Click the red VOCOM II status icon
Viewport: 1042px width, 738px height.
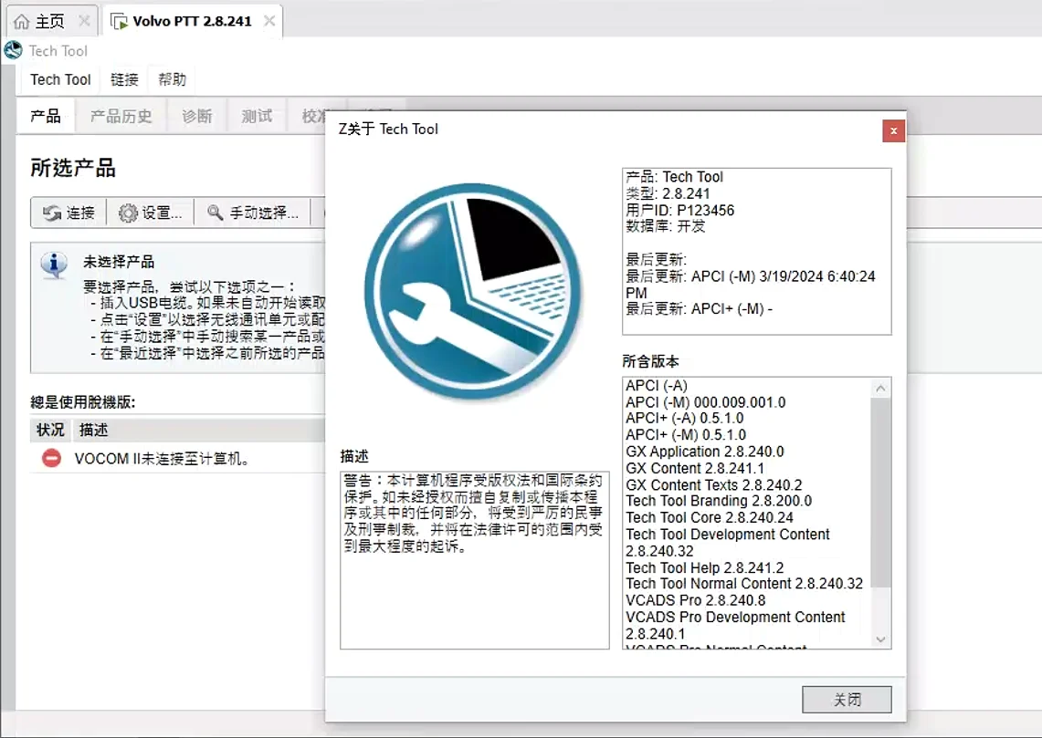tap(50, 459)
